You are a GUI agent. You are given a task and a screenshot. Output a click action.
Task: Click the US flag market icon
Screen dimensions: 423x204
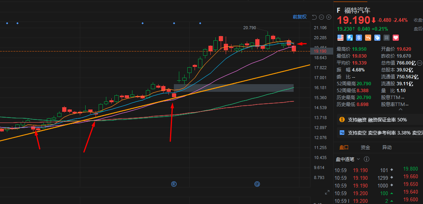pos(340,38)
